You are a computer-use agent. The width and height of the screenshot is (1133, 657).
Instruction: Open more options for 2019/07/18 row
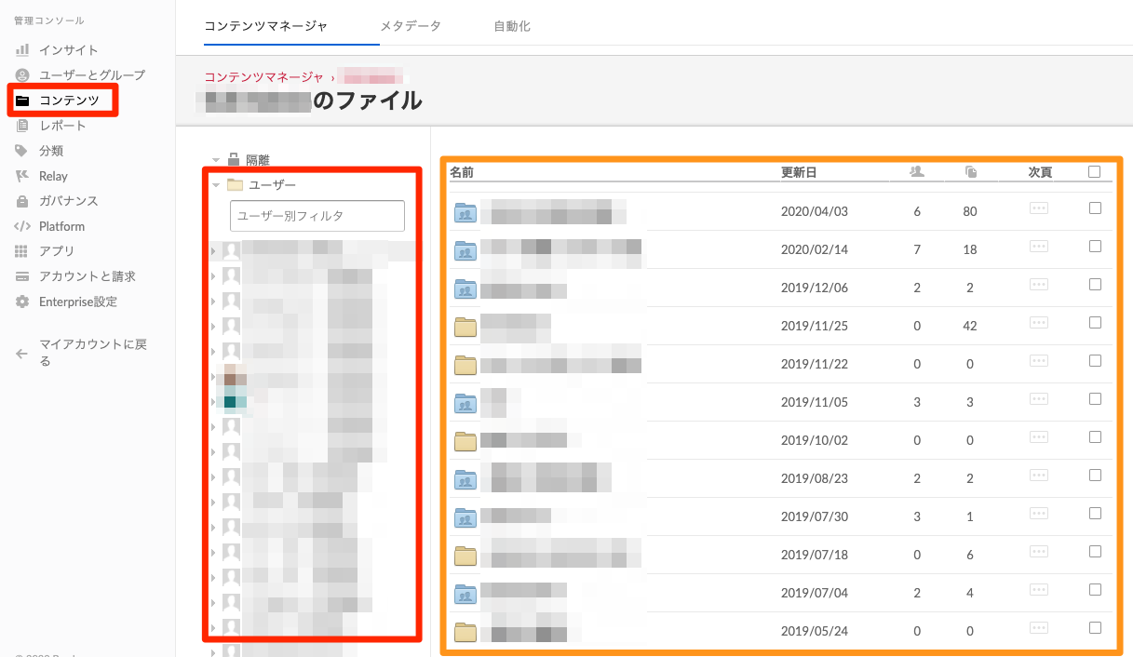click(1039, 552)
